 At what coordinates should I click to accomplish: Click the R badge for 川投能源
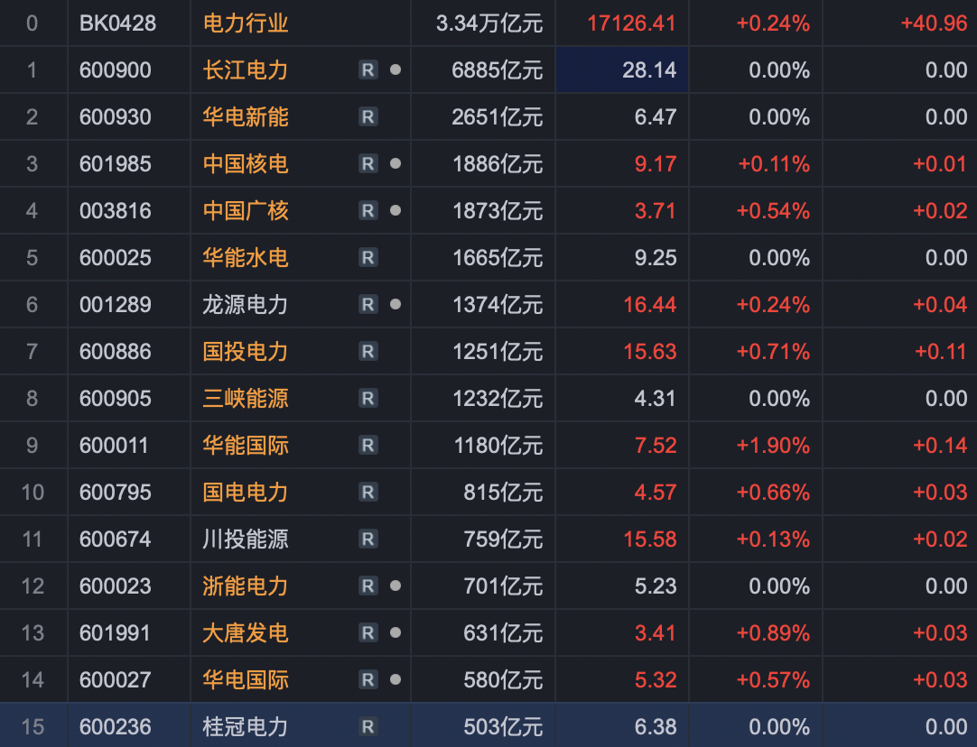click(x=368, y=539)
